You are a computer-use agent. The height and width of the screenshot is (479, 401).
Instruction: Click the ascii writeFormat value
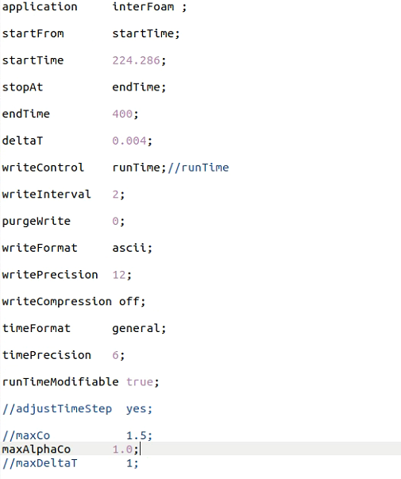129,248
